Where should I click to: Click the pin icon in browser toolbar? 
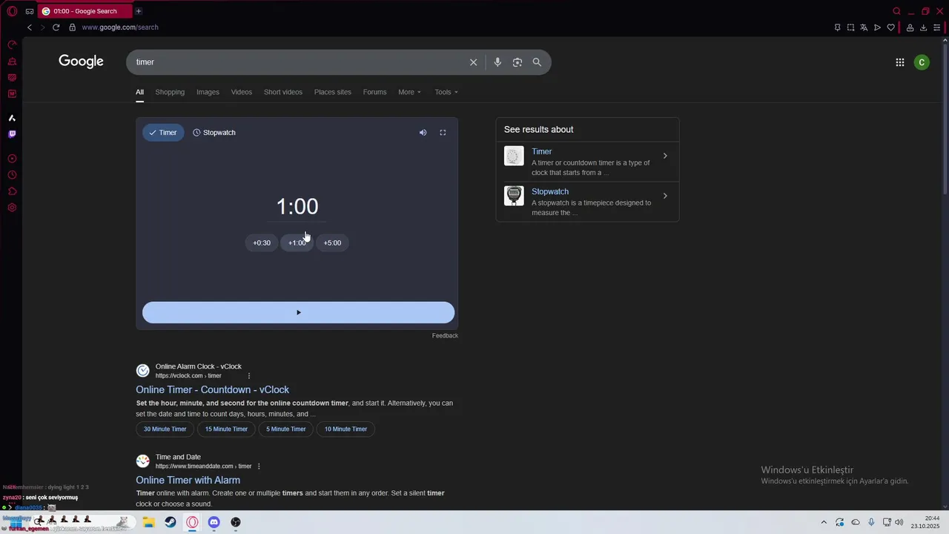pyautogui.click(x=838, y=27)
